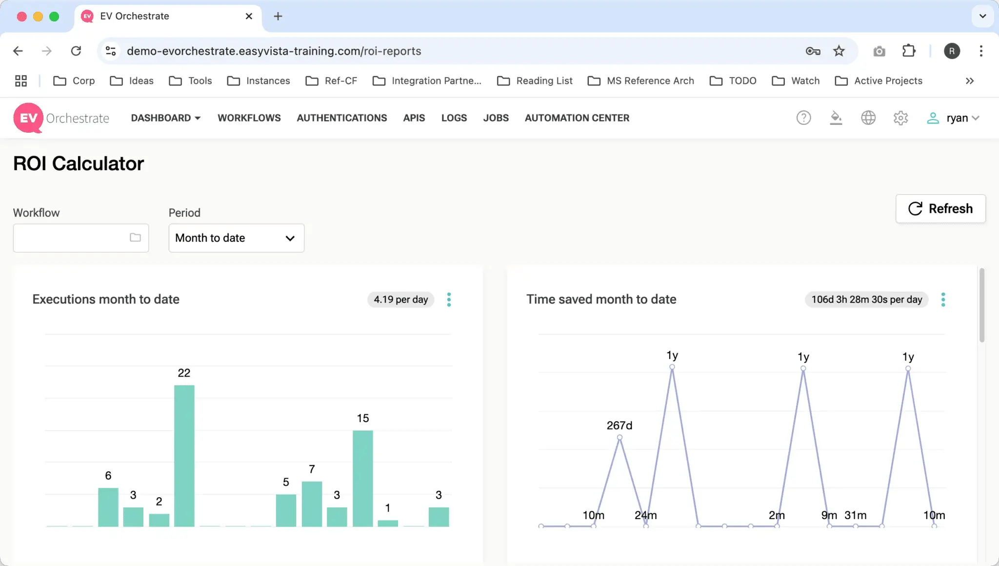Image resolution: width=999 pixels, height=566 pixels.
Task: Open the Tools bookmarks folder
Action: click(x=190, y=81)
